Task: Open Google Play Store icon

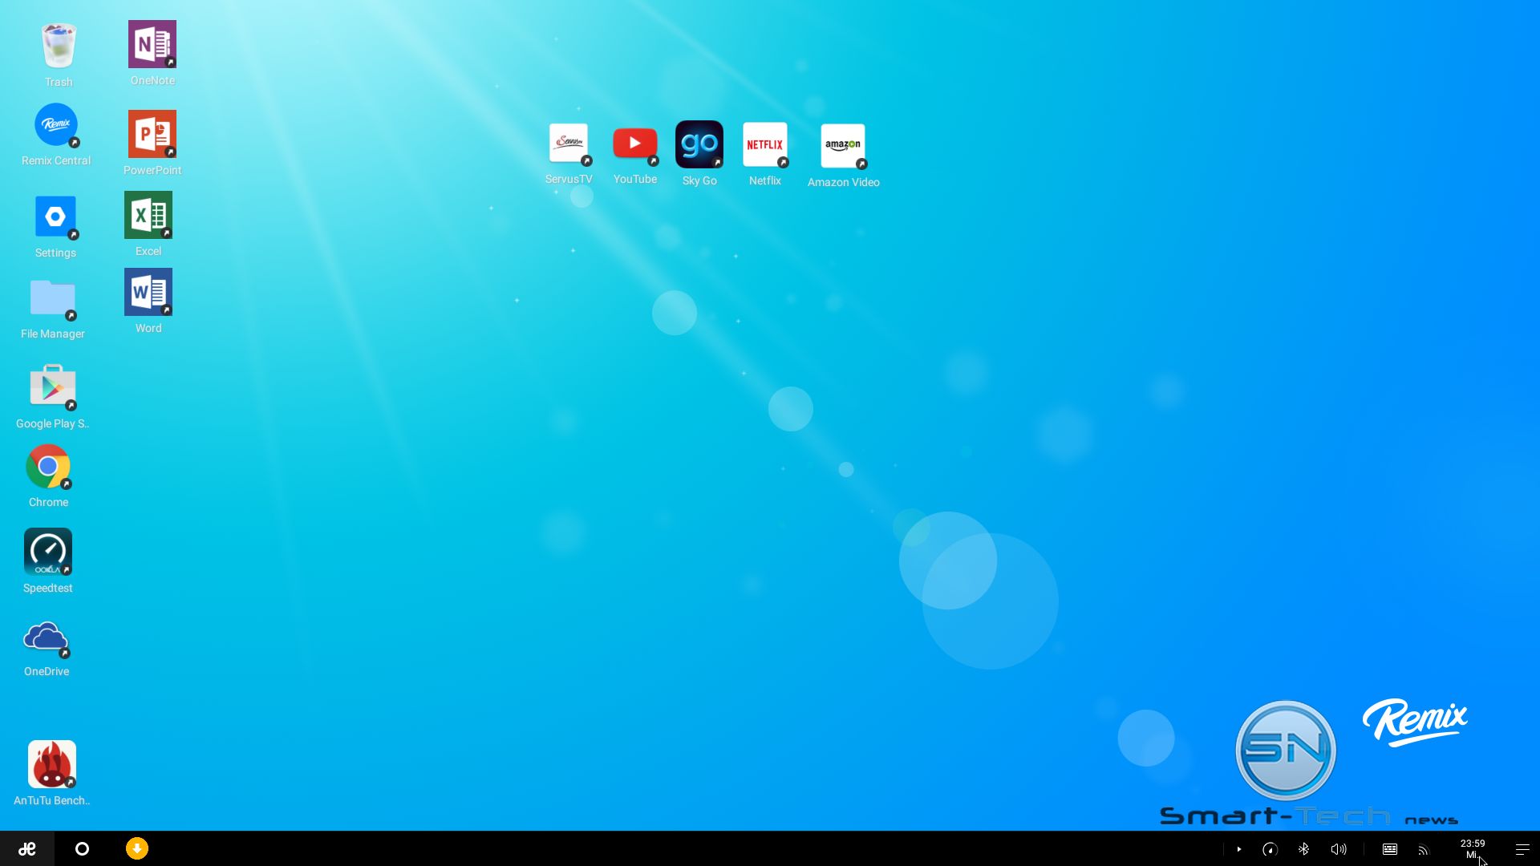Action: [x=53, y=386]
